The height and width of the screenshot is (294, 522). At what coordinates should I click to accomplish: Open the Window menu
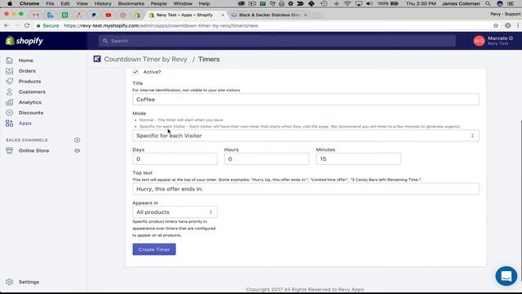[183, 3]
